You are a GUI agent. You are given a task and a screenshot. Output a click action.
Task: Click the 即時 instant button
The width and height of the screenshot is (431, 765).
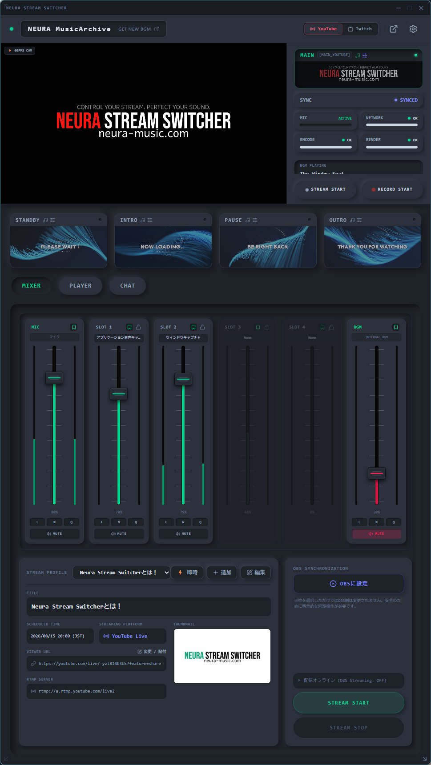click(x=188, y=573)
